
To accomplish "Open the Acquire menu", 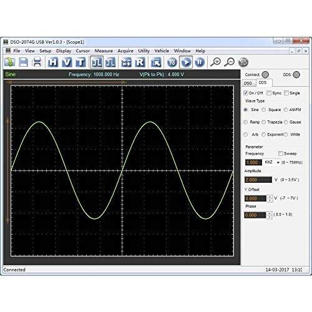I will [125, 51].
